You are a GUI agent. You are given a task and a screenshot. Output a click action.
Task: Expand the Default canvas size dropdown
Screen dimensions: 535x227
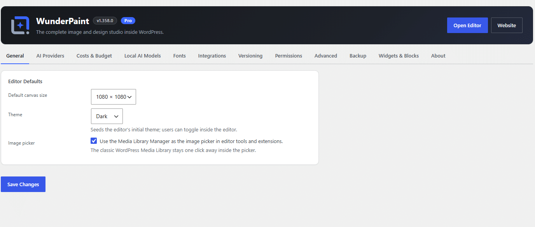point(114,97)
